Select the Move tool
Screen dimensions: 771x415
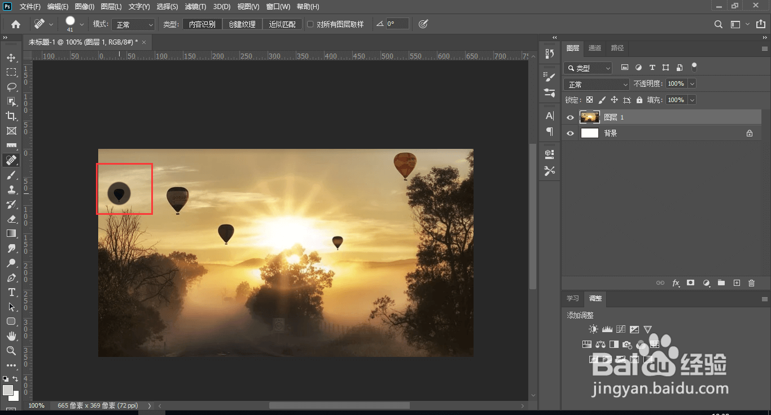pyautogui.click(x=11, y=58)
